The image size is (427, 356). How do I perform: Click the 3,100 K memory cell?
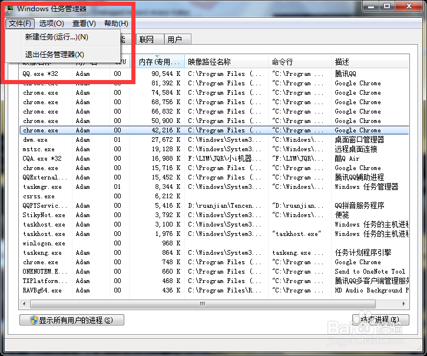168,225
